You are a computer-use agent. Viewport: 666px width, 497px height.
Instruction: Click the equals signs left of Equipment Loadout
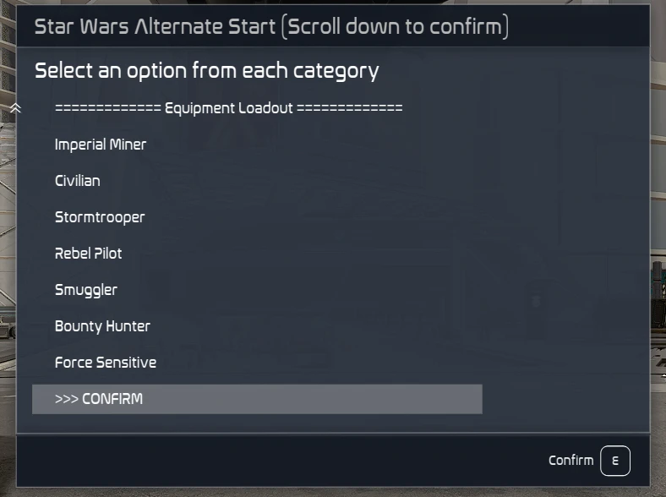(107, 108)
